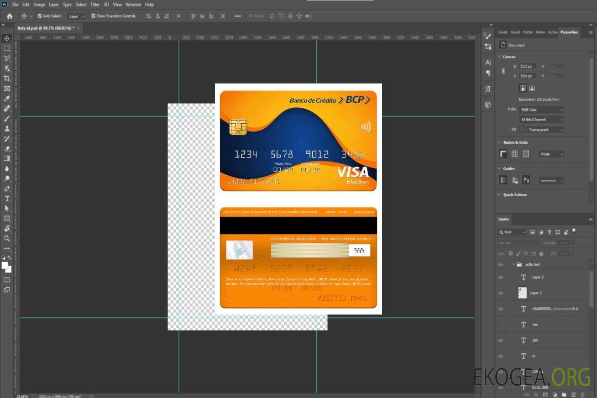This screenshot has width=597, height=398.
Task: Click foreground color swatch in toolbox
Action: coord(5,266)
